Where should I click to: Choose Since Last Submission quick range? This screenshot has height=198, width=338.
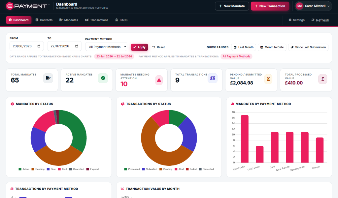click(308, 47)
